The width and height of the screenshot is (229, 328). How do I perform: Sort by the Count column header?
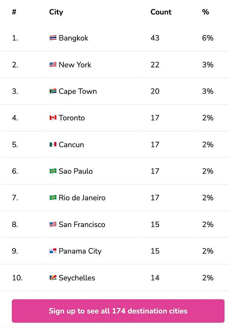pos(161,12)
